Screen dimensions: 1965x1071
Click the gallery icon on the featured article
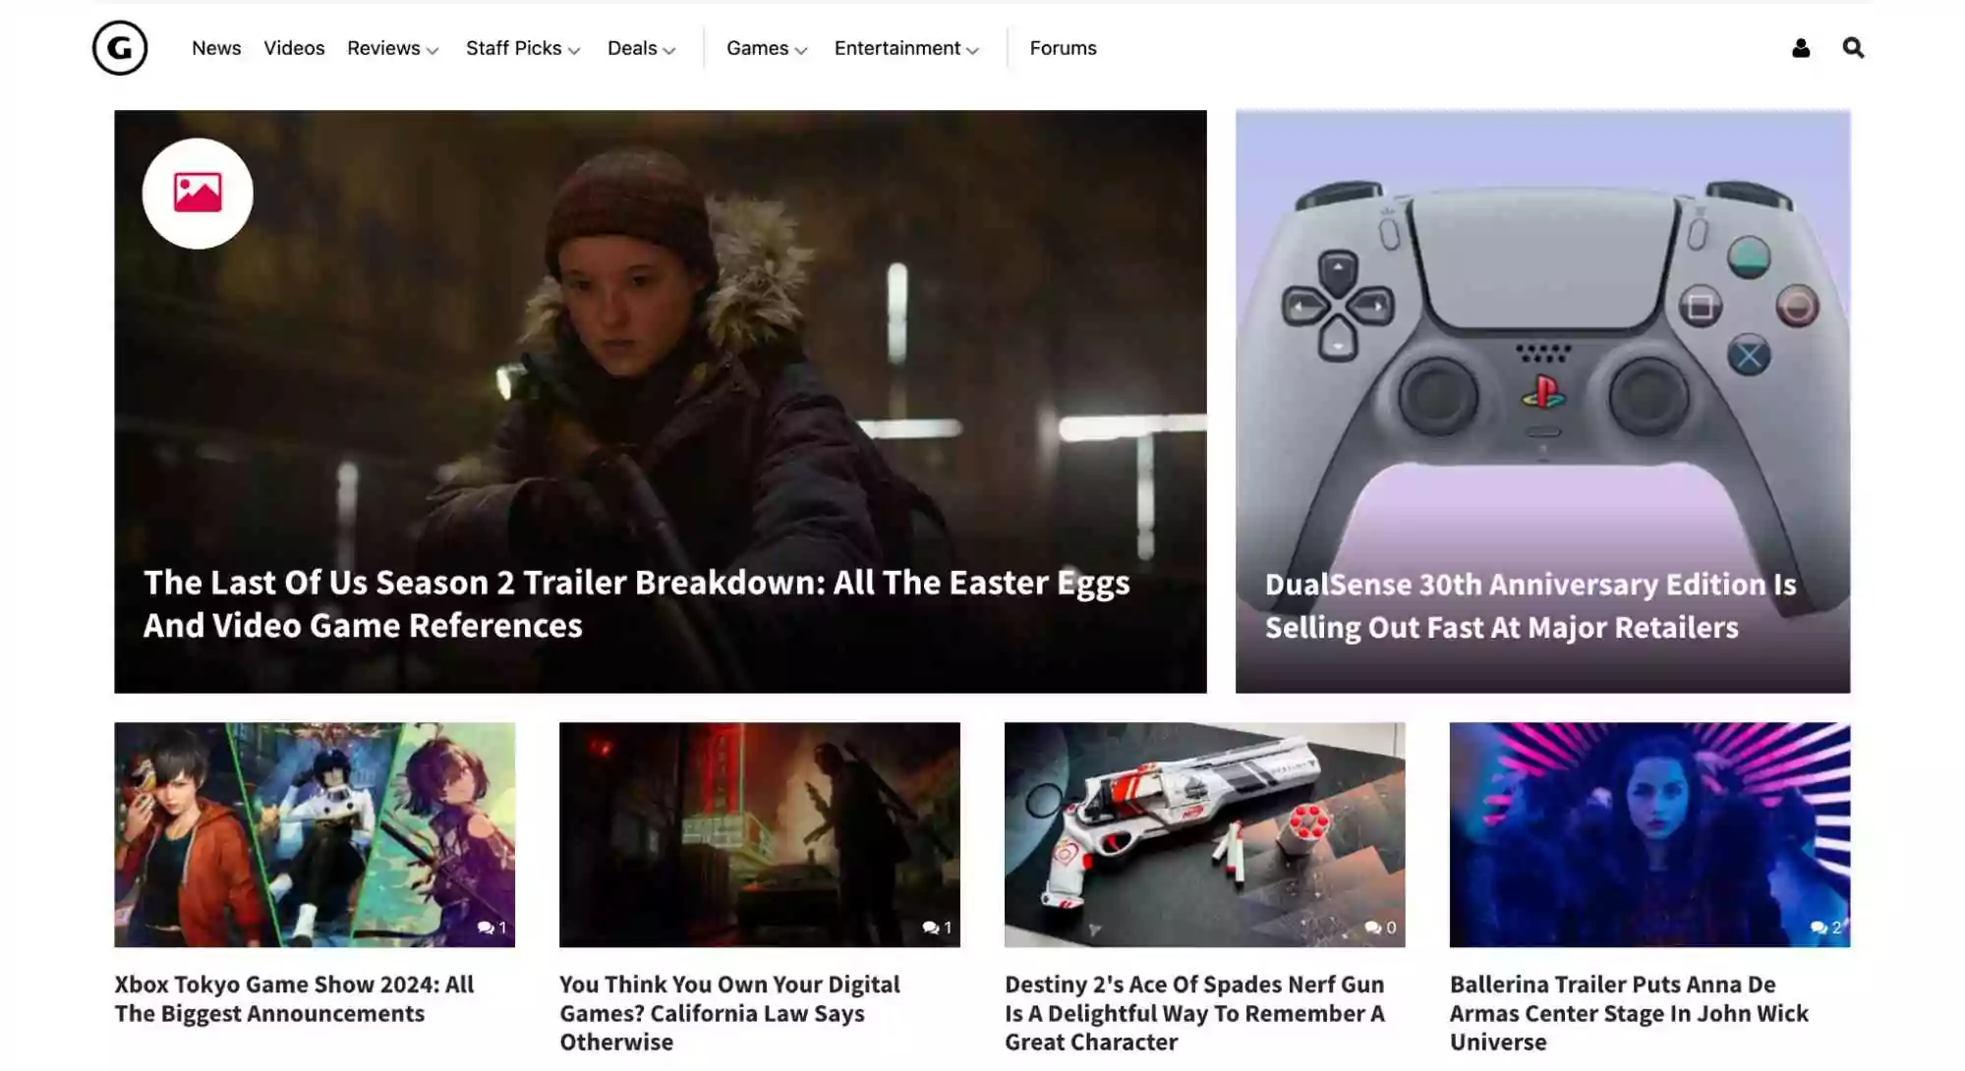click(198, 194)
